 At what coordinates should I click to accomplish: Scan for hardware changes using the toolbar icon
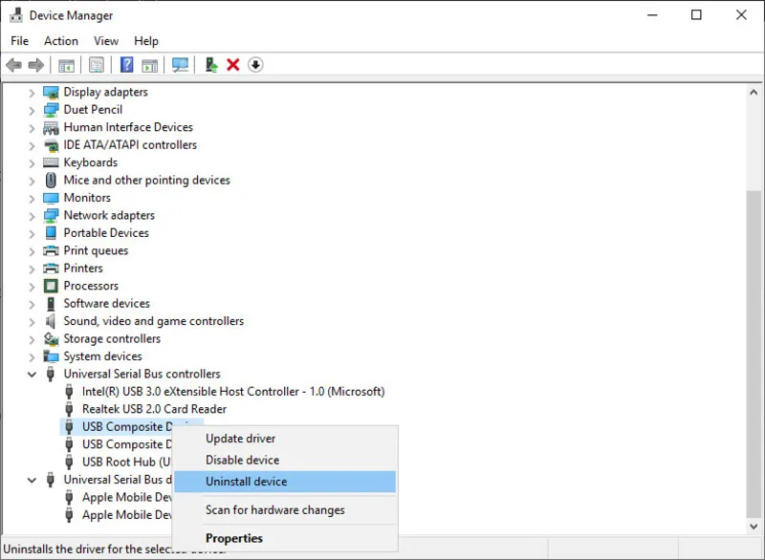(180, 64)
